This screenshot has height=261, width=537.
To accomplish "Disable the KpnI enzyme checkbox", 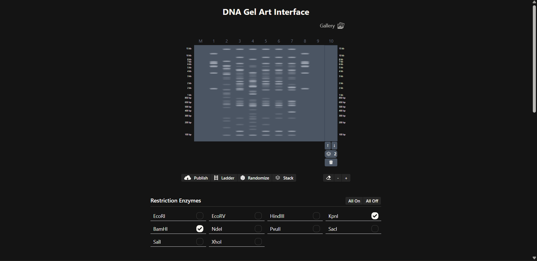I will (x=375, y=216).
